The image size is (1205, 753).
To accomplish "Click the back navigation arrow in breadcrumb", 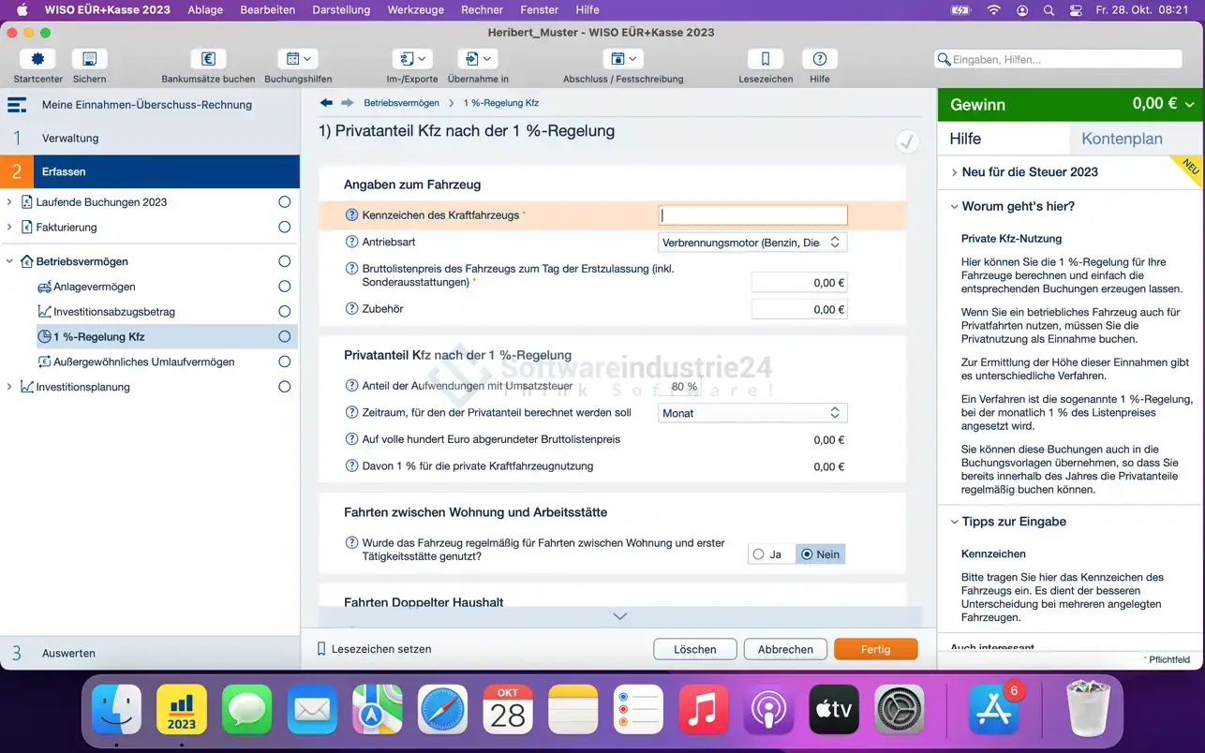I will [x=326, y=103].
